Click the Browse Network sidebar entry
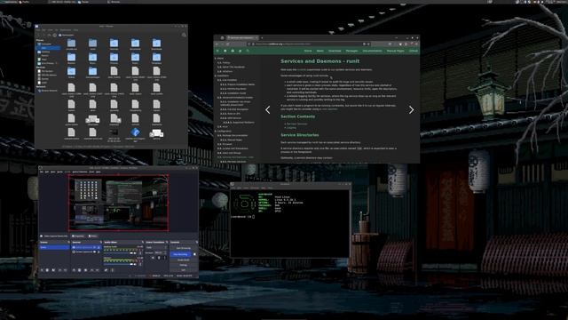 click(49, 91)
